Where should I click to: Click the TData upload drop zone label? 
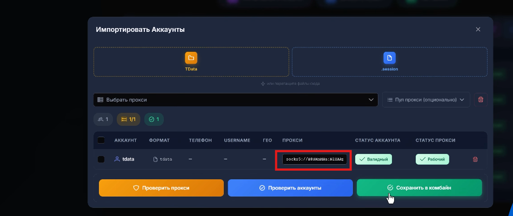pyautogui.click(x=191, y=69)
